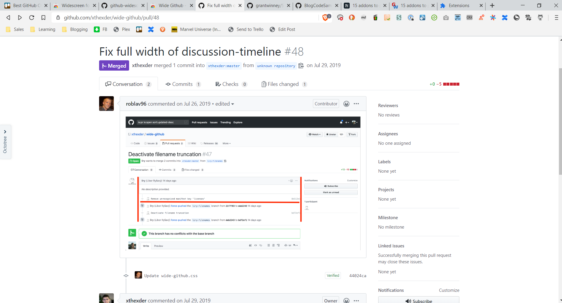Click the browser reload page icon
This screenshot has height=303, width=562.
pyautogui.click(x=31, y=18)
